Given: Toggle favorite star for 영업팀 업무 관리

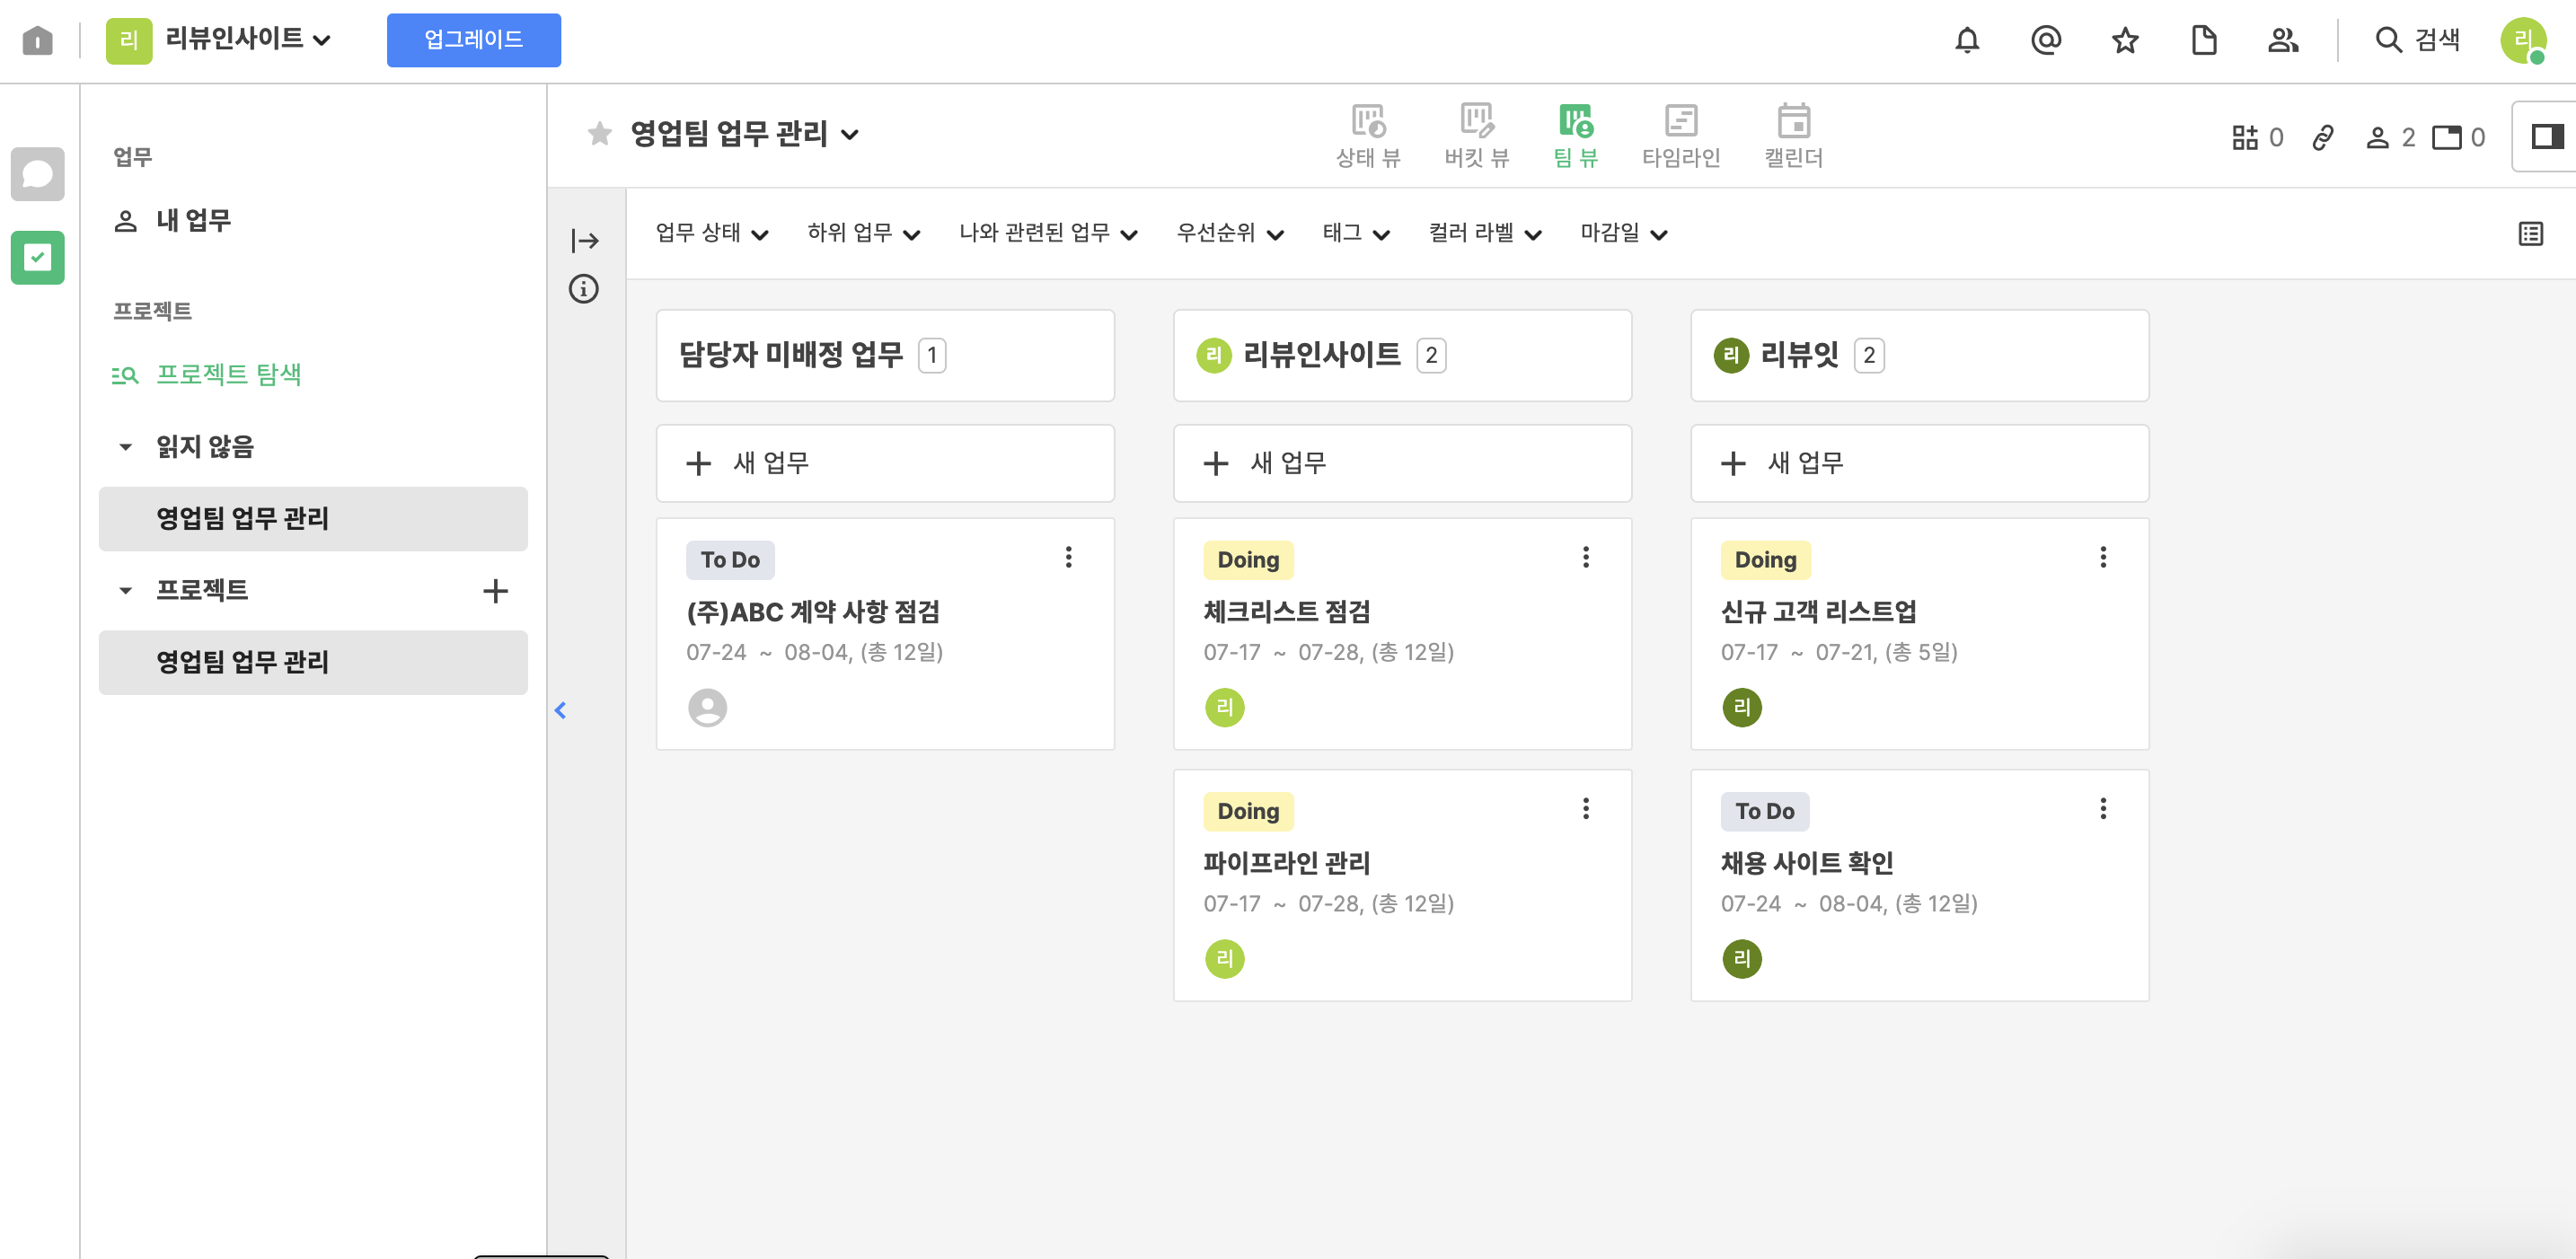Looking at the screenshot, I should click(600, 133).
